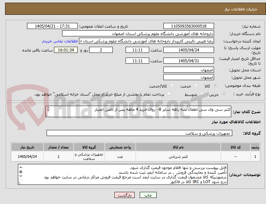This screenshot has height=204, width=266.
Task: Click the quantity cell showing 1
Action: [x=58, y=157]
